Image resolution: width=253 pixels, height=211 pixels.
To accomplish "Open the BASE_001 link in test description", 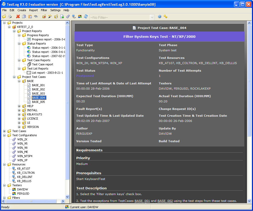I will click(x=142, y=201).
